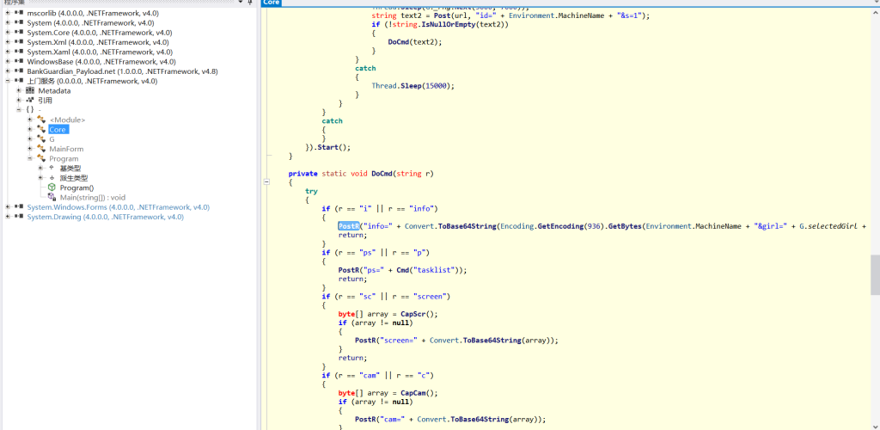Expand the WindowsBase assembly node
This screenshot has height=430, width=880.
[8, 62]
